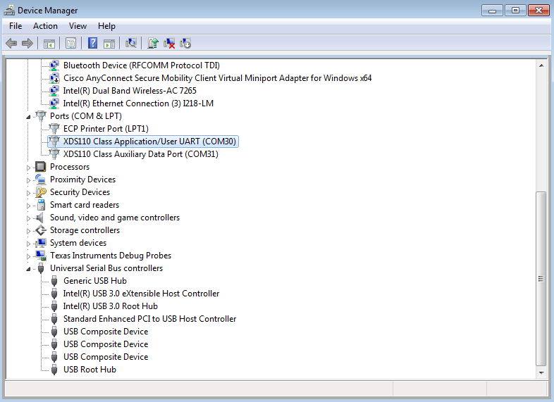Select Intel(R) USB 3.0 Root Hub
554x402 pixels.
tap(110, 306)
